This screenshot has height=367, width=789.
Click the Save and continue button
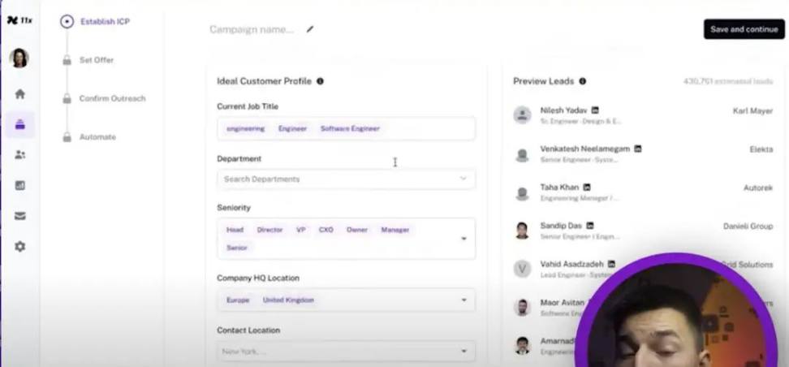click(744, 29)
